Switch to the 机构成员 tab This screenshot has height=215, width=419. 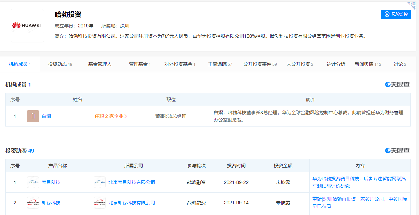pos(20,64)
